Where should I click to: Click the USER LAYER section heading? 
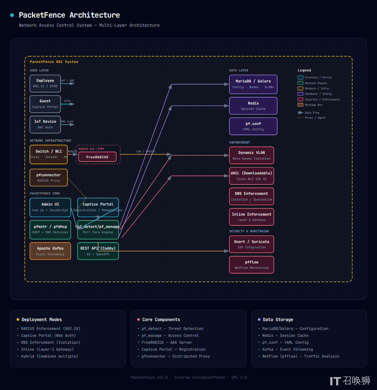pos(39,71)
